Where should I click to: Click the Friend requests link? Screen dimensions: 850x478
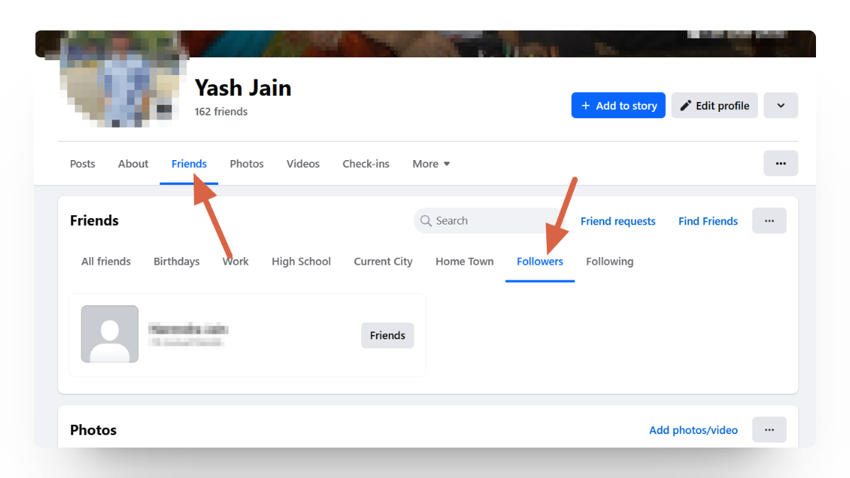(x=618, y=221)
